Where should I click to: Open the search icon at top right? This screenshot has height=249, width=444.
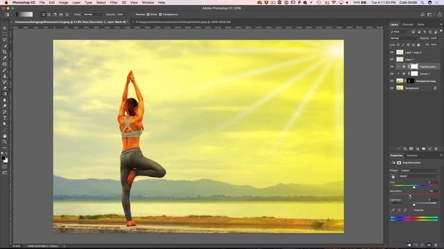tap(422, 15)
